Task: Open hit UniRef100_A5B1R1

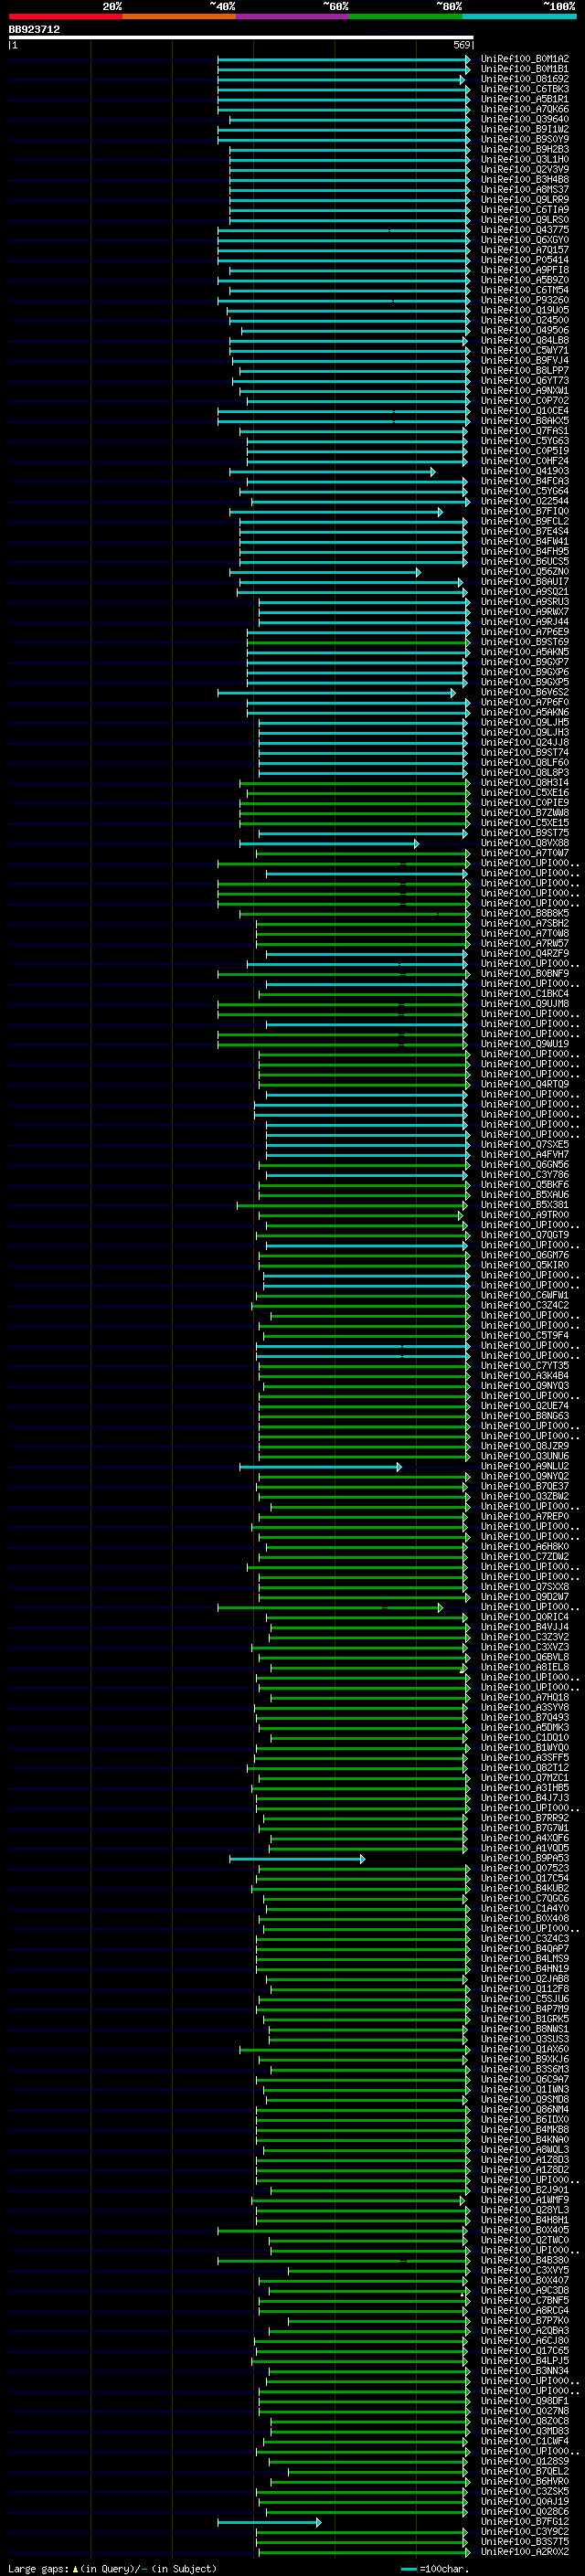Action: pos(525,99)
